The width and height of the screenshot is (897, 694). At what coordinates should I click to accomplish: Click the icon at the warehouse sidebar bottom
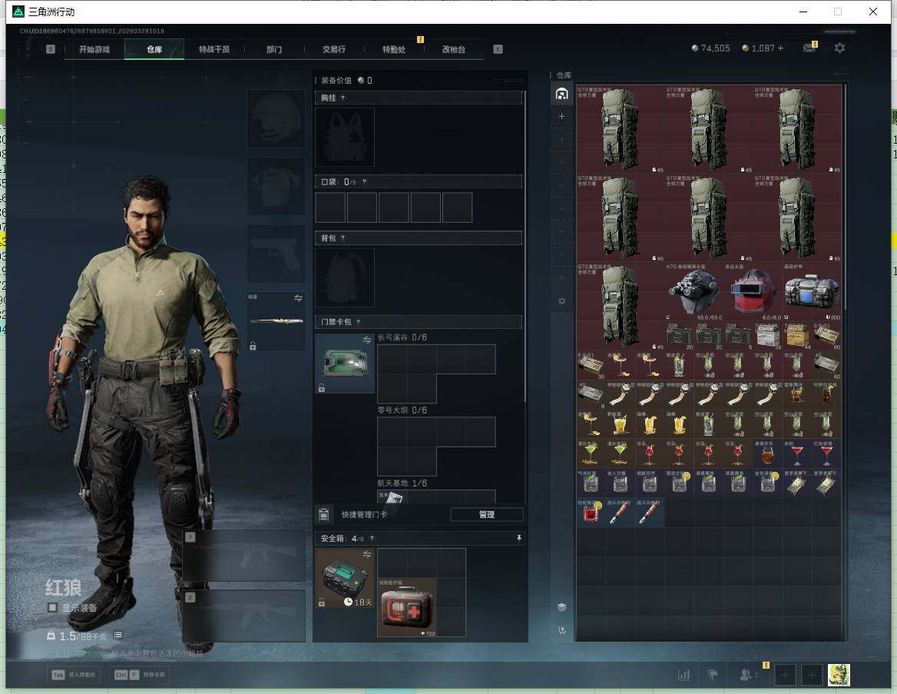pyautogui.click(x=561, y=630)
